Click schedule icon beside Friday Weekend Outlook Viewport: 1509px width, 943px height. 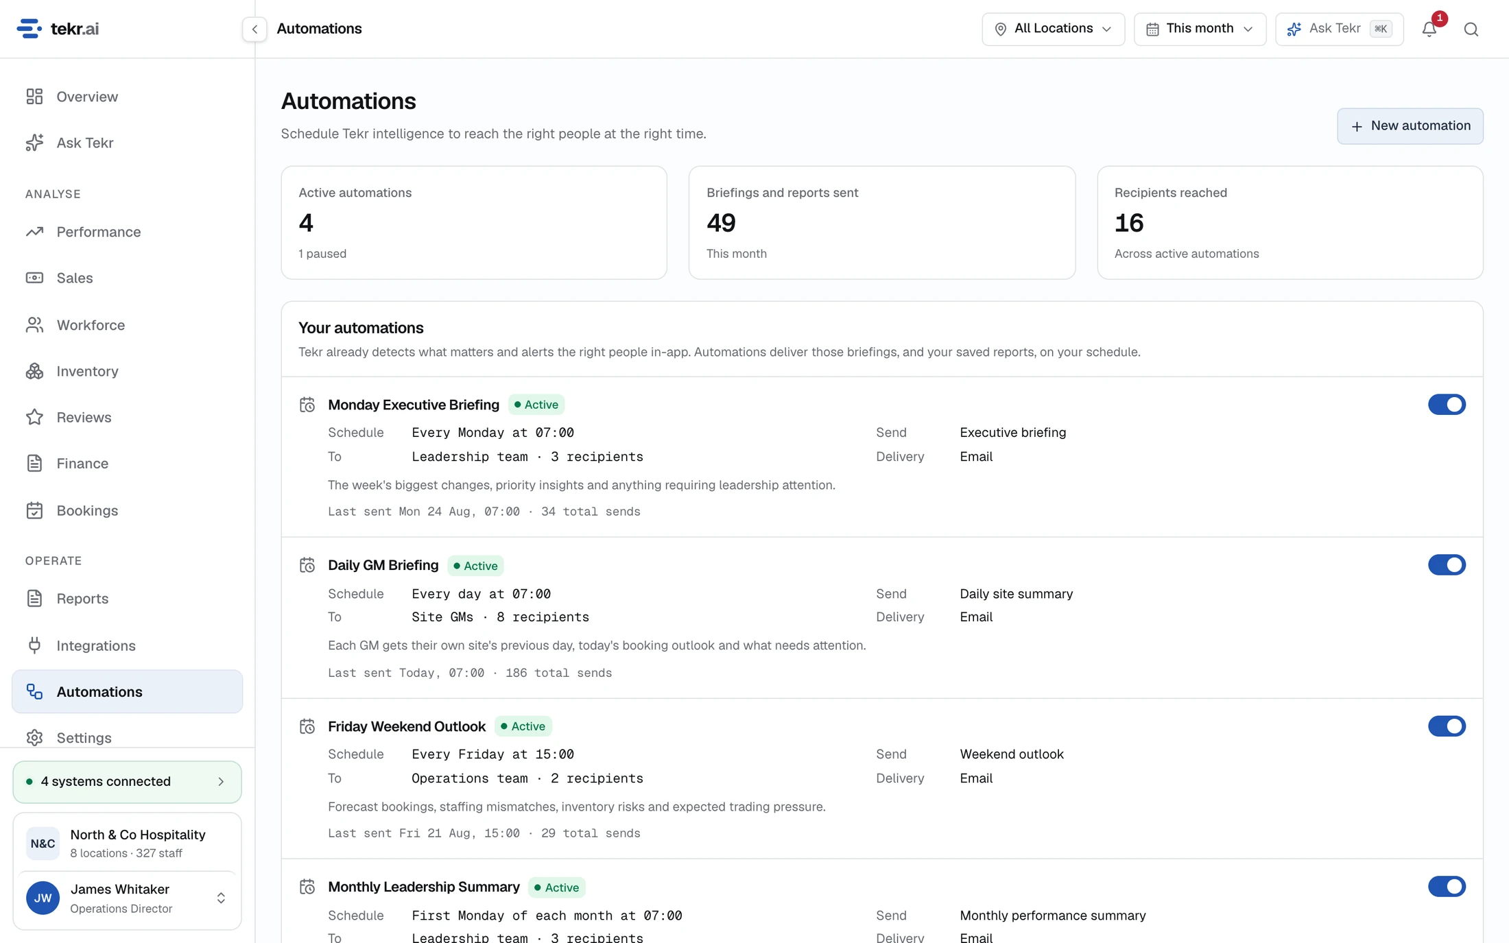pos(307,726)
